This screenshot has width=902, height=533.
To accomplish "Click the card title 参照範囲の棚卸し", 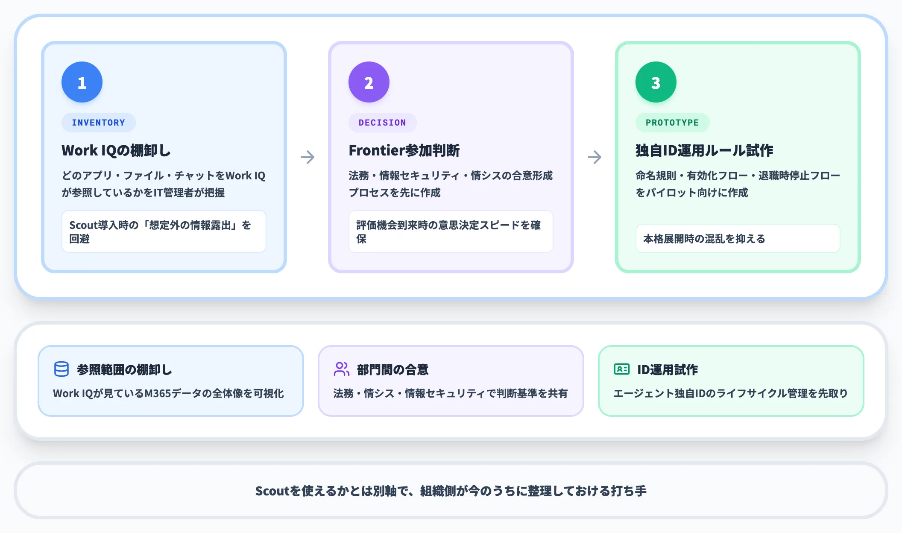I will [124, 369].
